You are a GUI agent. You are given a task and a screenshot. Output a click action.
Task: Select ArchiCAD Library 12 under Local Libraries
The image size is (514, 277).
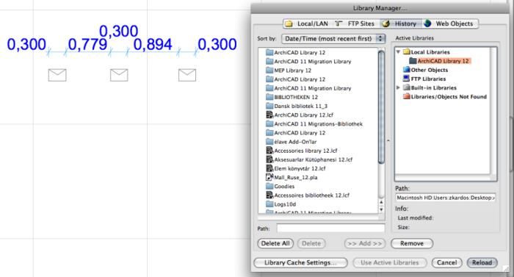pos(443,61)
